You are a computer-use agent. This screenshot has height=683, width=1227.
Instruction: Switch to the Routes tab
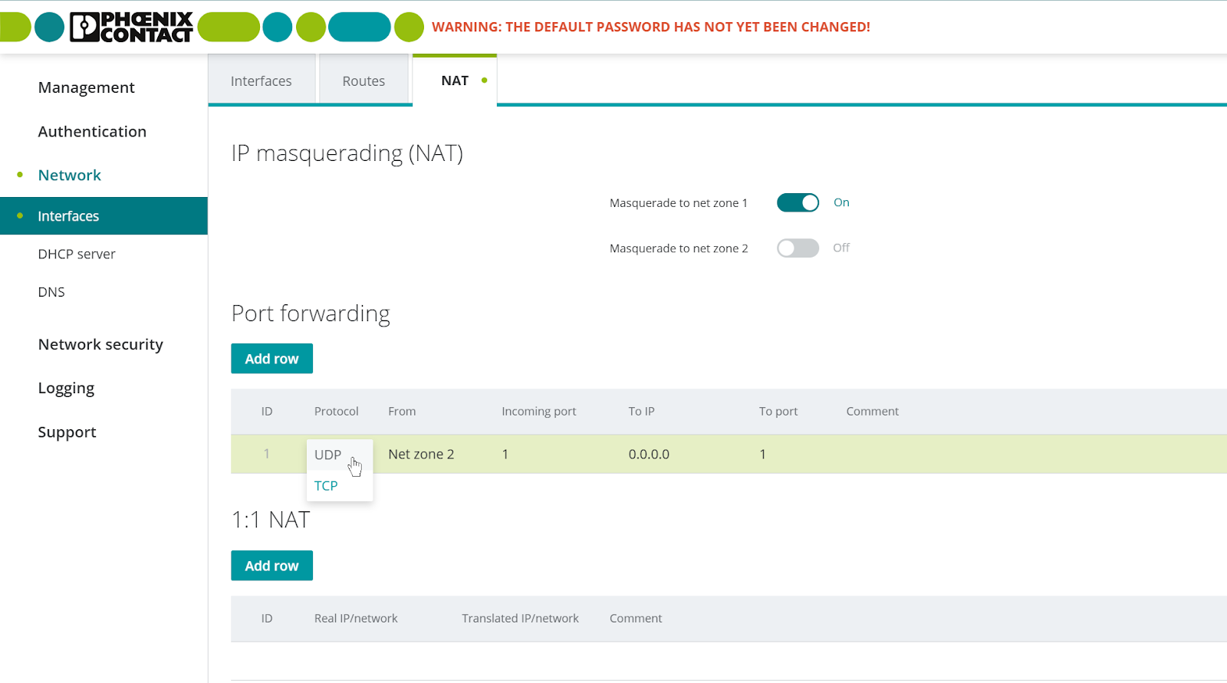(363, 80)
